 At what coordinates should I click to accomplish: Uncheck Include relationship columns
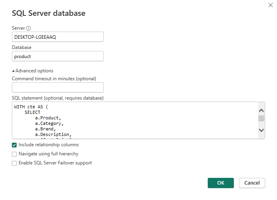click(x=14, y=145)
